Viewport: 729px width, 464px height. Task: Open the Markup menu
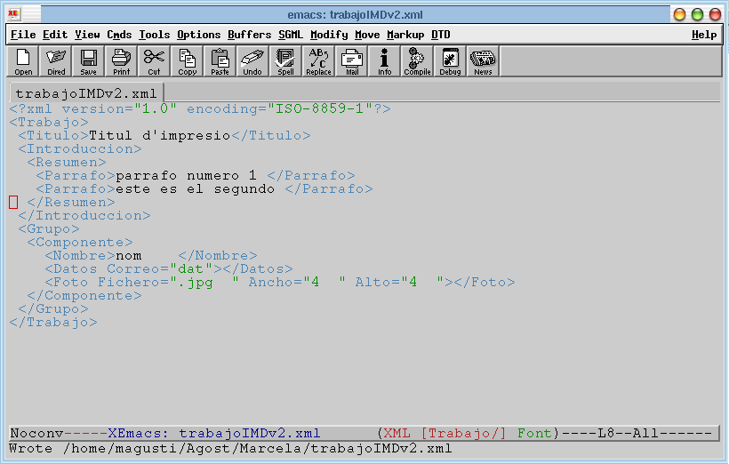(405, 35)
